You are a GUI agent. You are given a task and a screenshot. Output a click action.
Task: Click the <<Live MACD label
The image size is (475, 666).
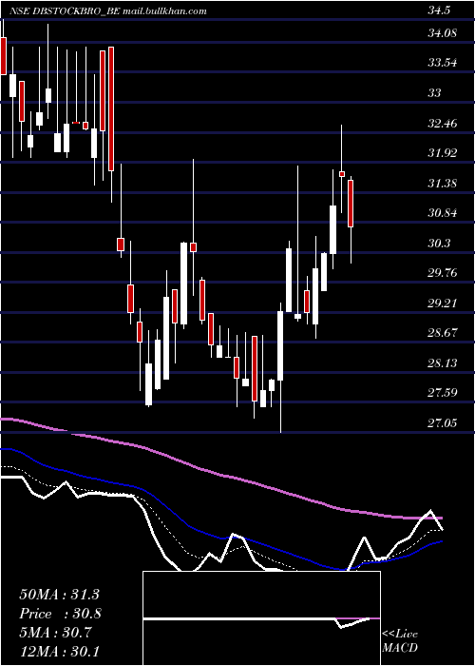(x=400, y=641)
